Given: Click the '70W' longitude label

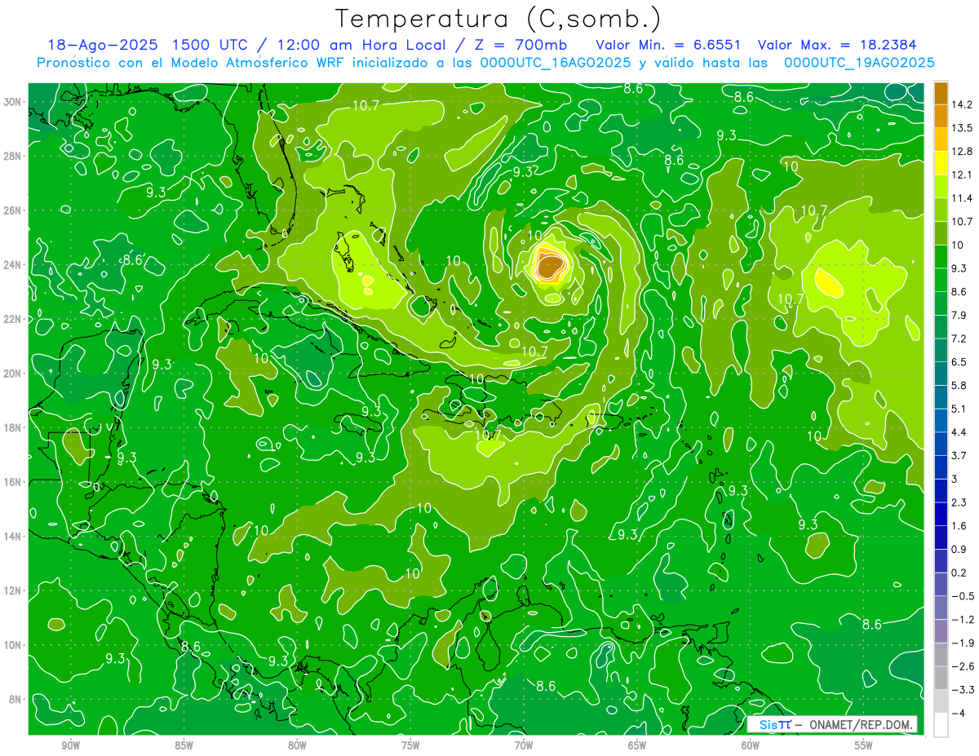Looking at the screenshot, I should coord(524,746).
